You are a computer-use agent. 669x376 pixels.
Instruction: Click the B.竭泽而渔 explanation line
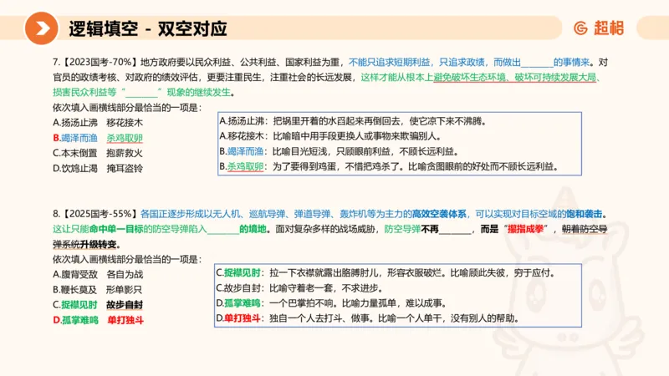(x=340, y=151)
